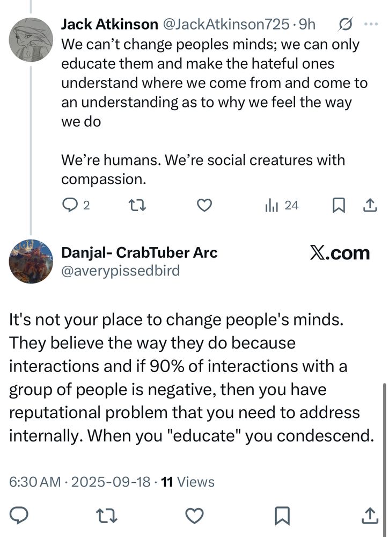Image resolution: width=389 pixels, height=537 pixels.
Task: Open Jack Atkinson's profile picture
Action: (x=31, y=39)
